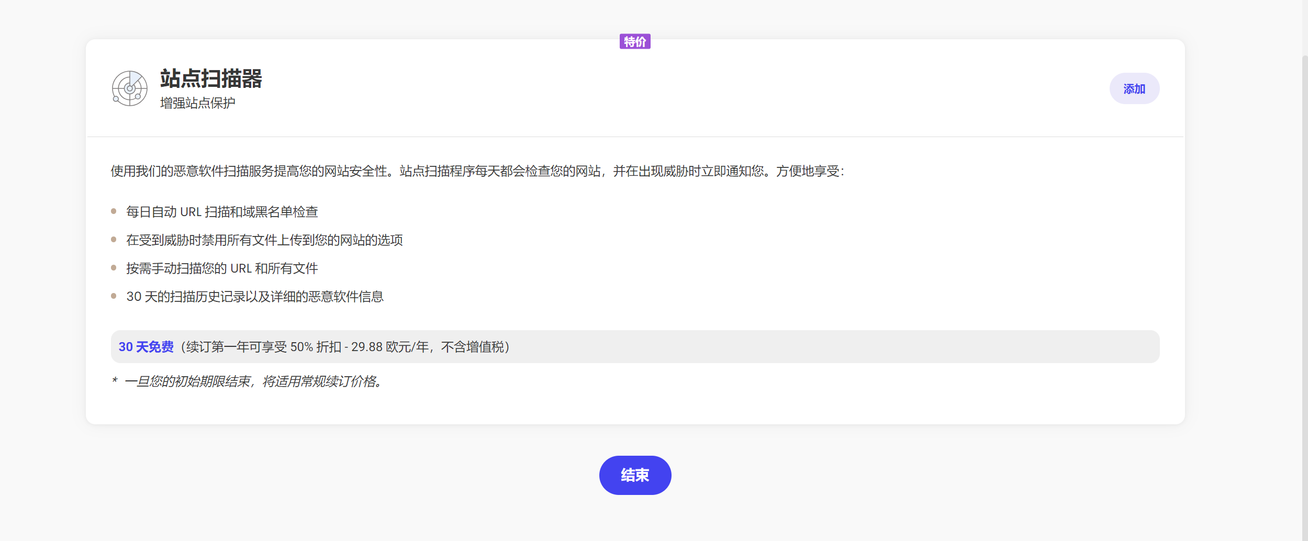
Task: Click the 添加 button
Action: coord(1134,88)
